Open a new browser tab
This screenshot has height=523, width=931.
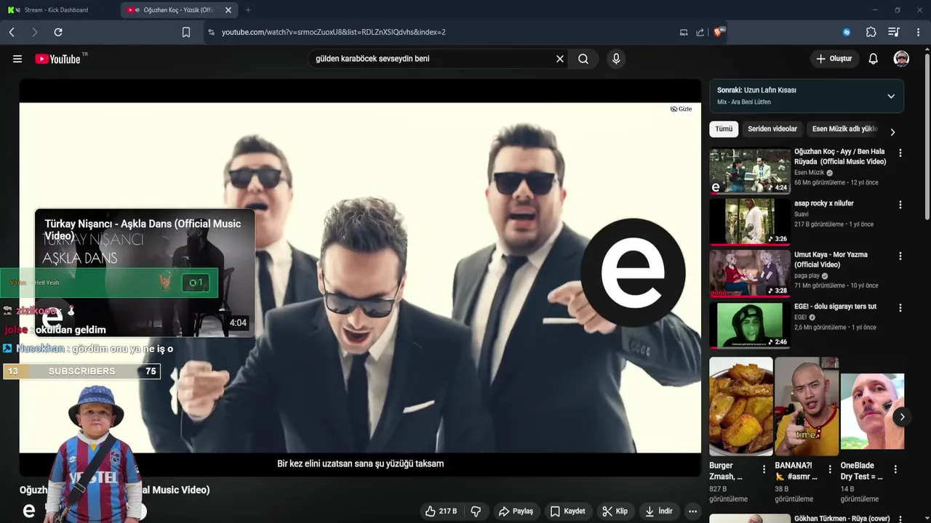[248, 10]
